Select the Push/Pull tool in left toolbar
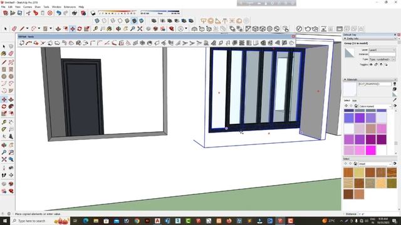 [11, 99]
